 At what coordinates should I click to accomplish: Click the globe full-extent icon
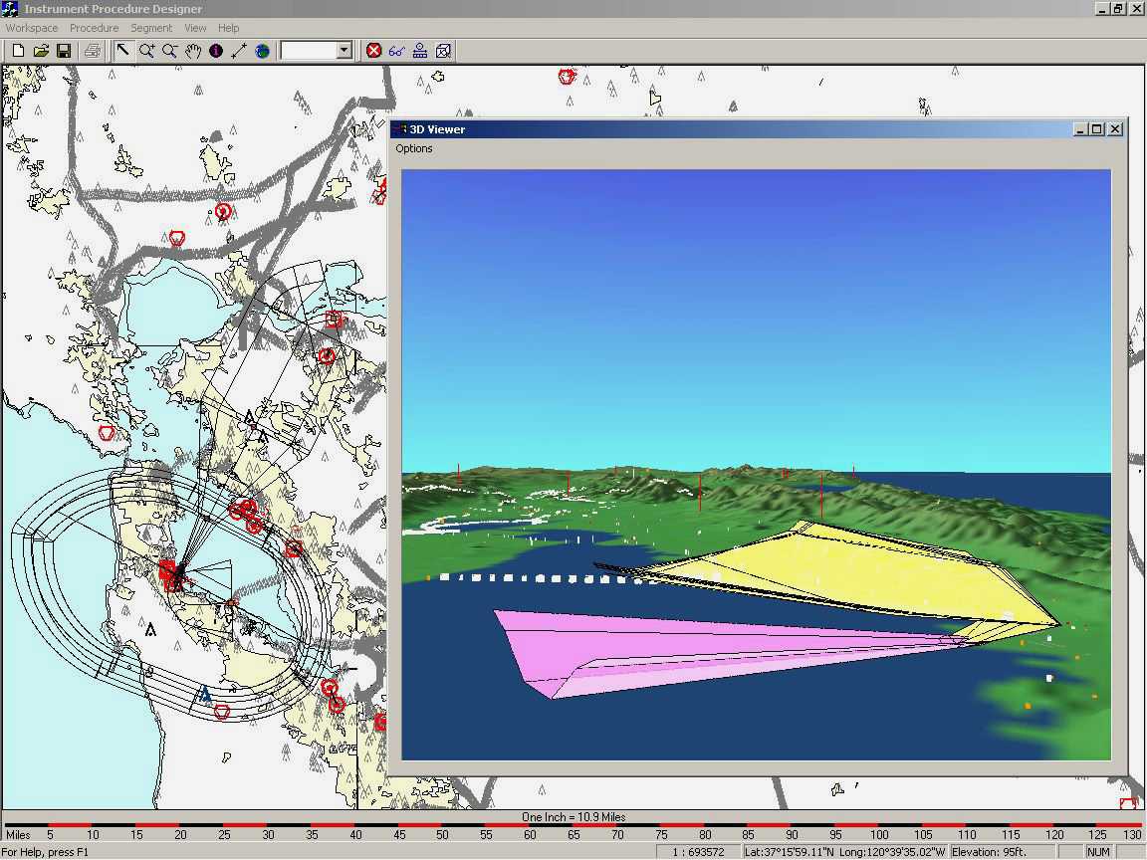coord(262,50)
